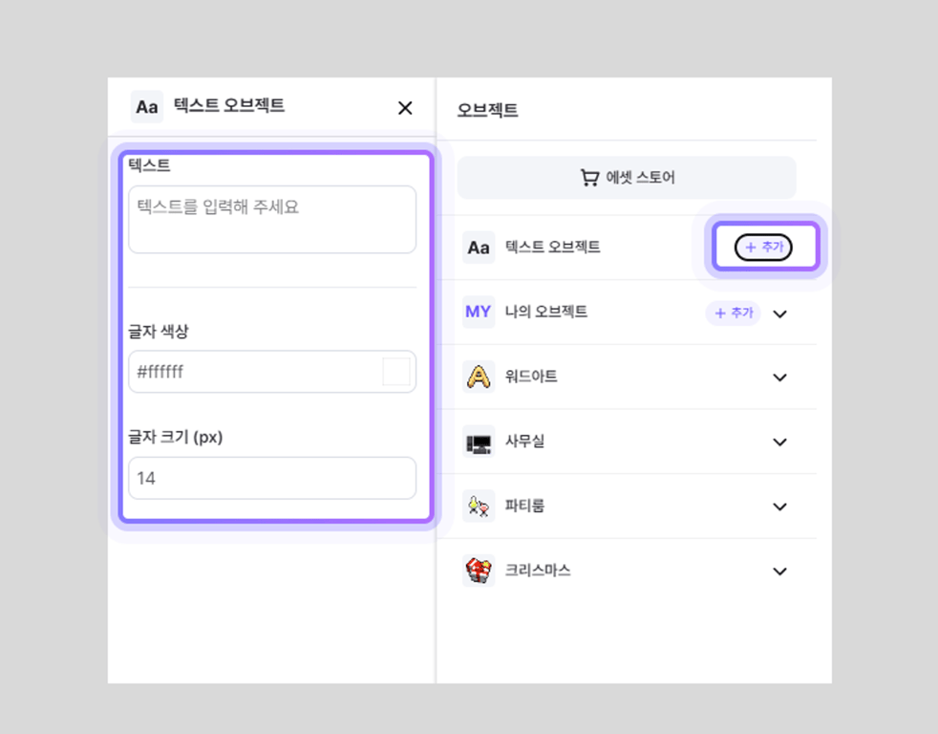Expand the 사무실 category chevron
Viewport: 938px width, 734px height.
point(780,443)
